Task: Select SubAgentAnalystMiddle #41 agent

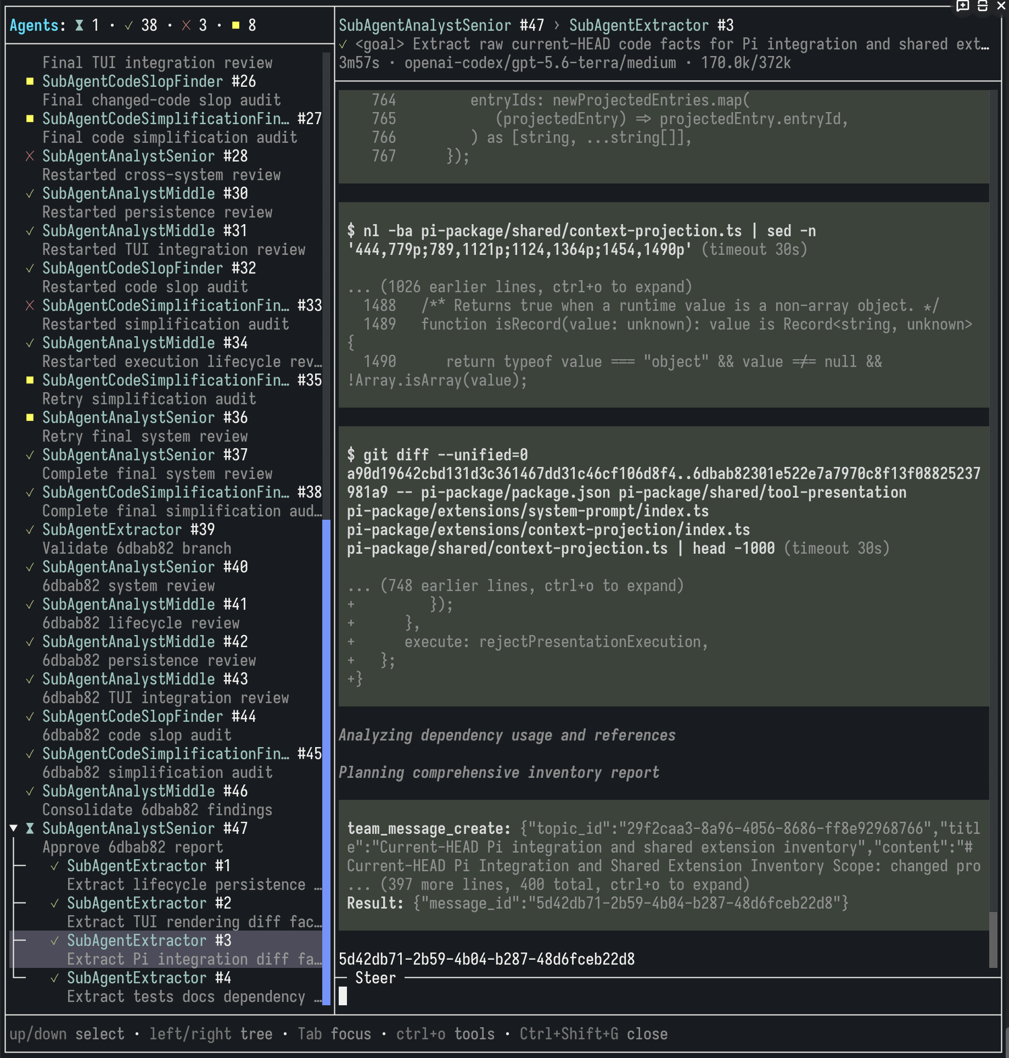Action: tap(145, 604)
